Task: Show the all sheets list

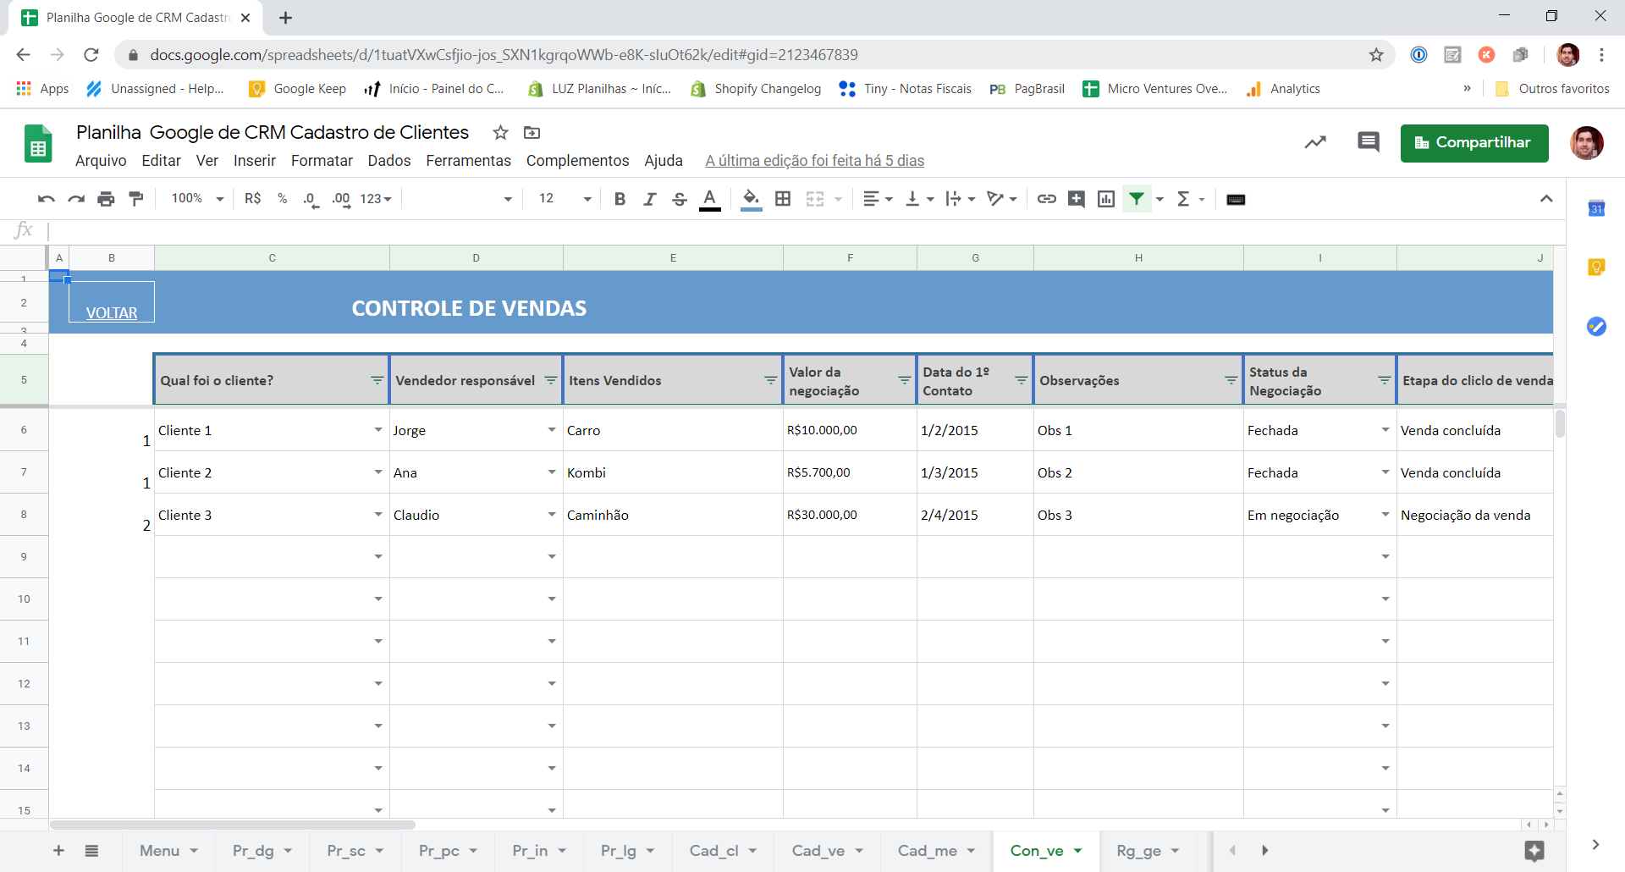Action: 91,851
